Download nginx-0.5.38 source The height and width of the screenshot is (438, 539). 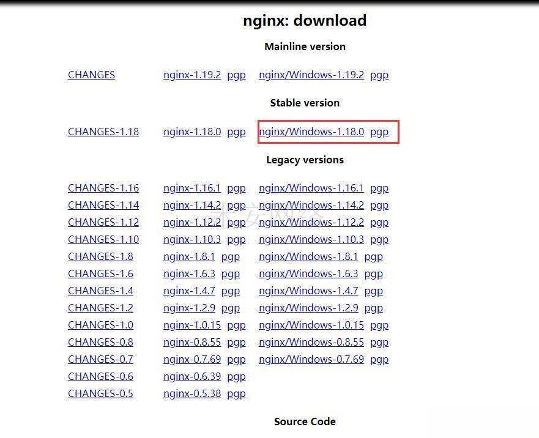[192, 394]
